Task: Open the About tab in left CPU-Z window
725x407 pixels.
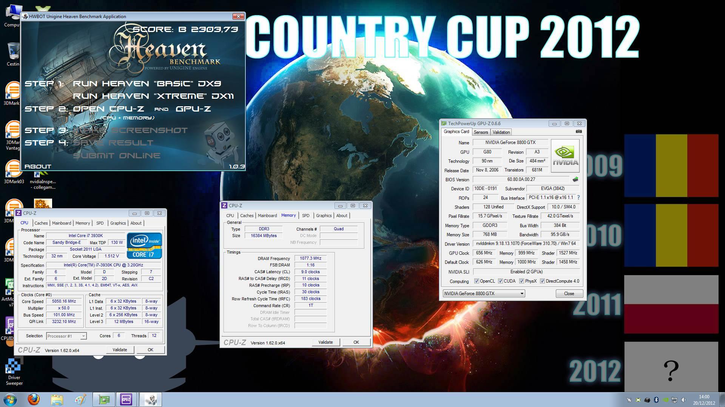Action: click(136, 223)
